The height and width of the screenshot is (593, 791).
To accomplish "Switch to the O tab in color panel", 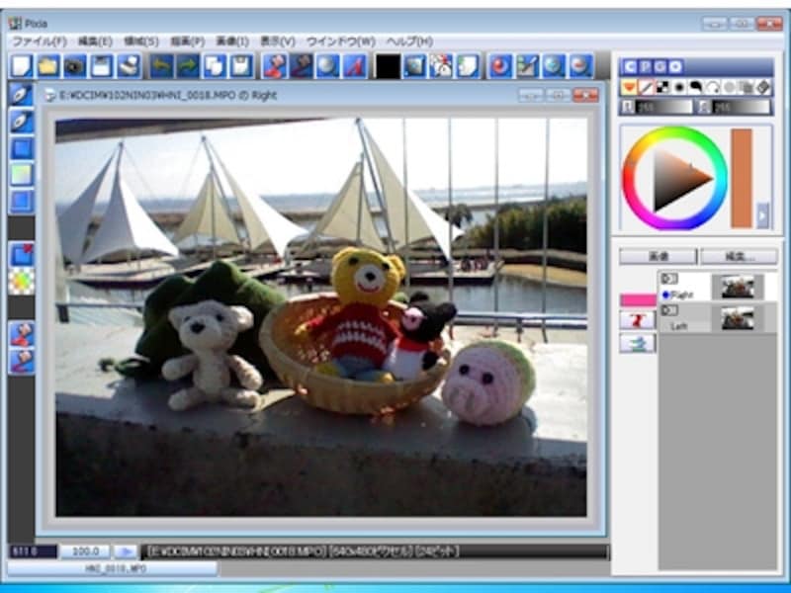I will (676, 66).
